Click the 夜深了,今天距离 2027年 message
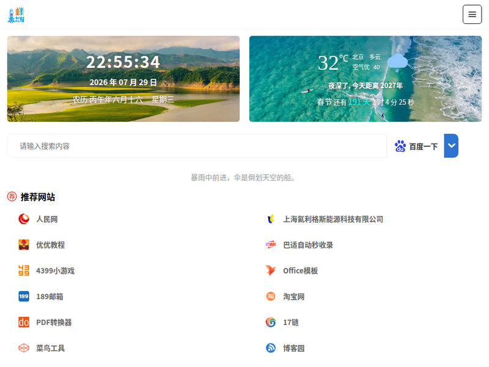 click(x=366, y=86)
